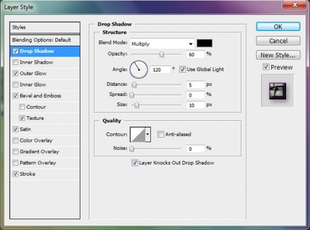
Task: Open Blending Options: Default
Action: point(45,40)
